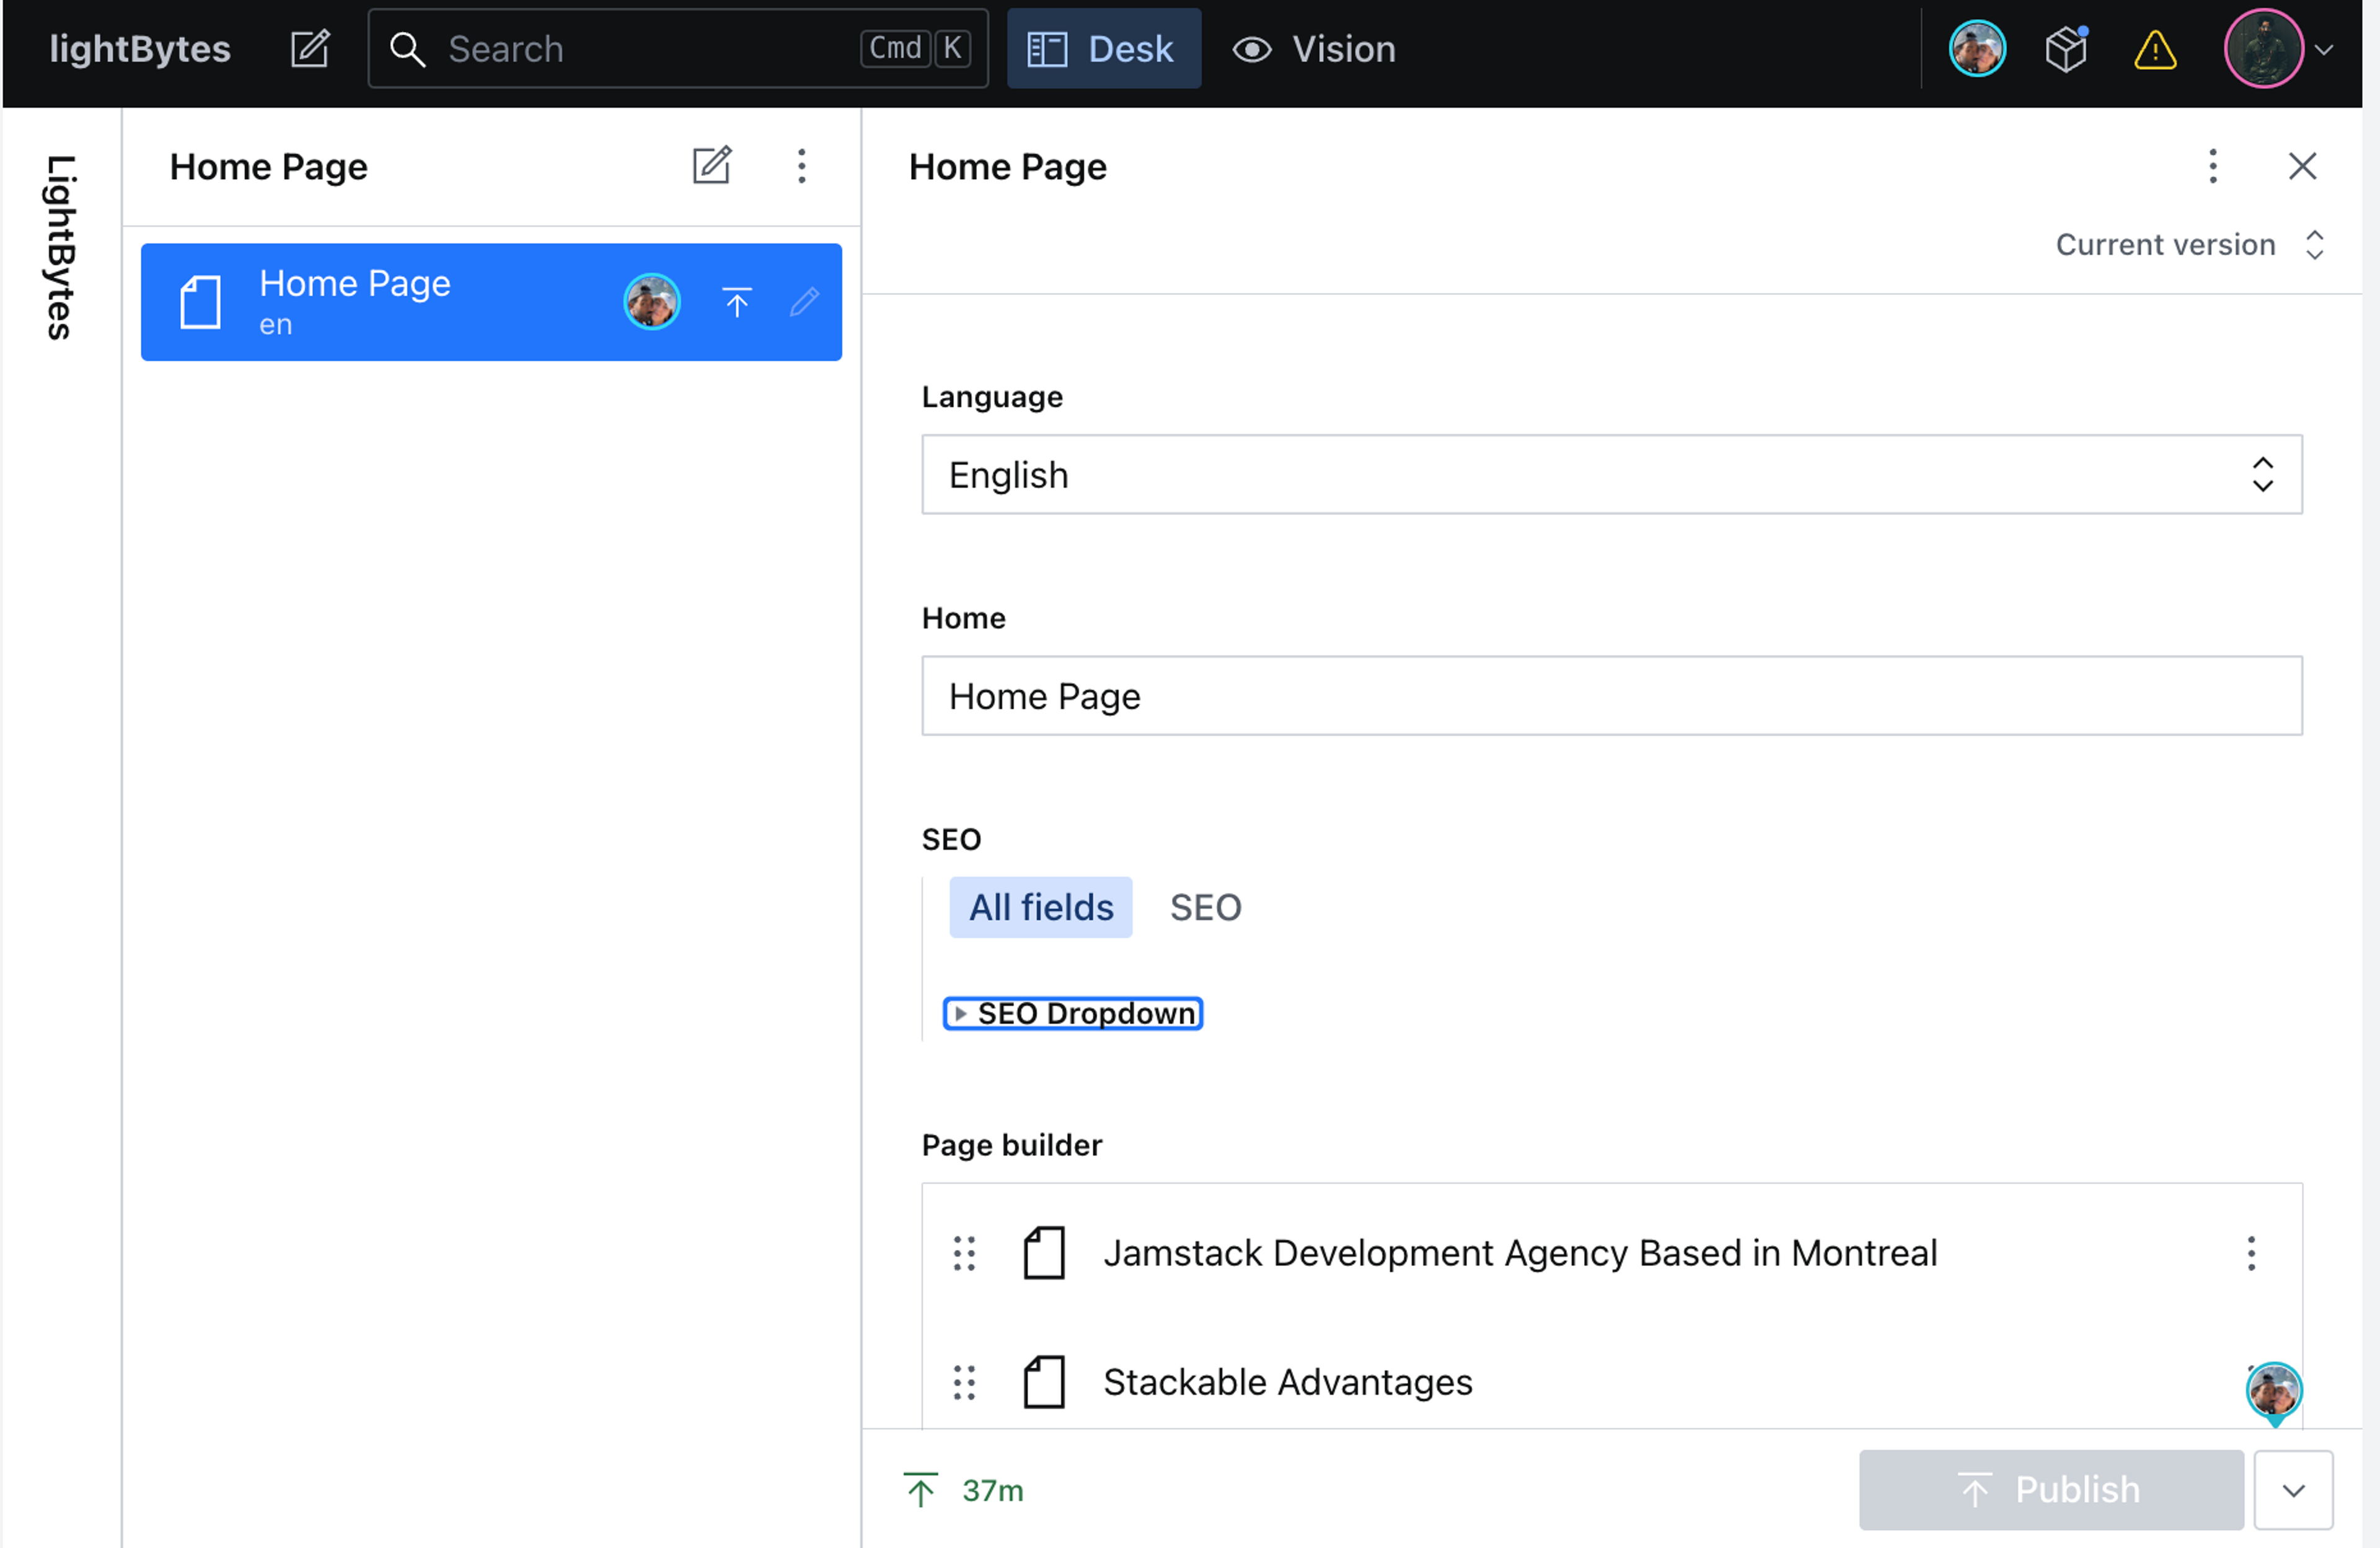This screenshot has height=1548, width=2380.
Task: Click the compose icon in Home Page list pane
Action: pos(712,165)
